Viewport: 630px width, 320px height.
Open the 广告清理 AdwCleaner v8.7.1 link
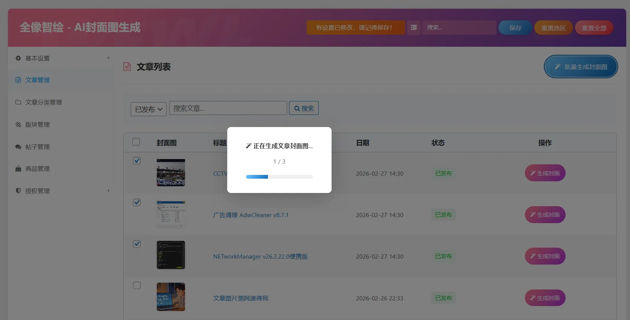[251, 215]
